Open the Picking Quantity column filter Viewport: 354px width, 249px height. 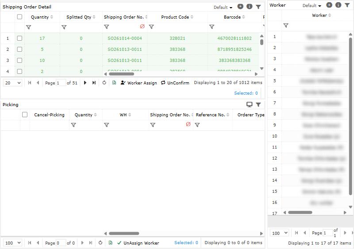click(x=73, y=125)
